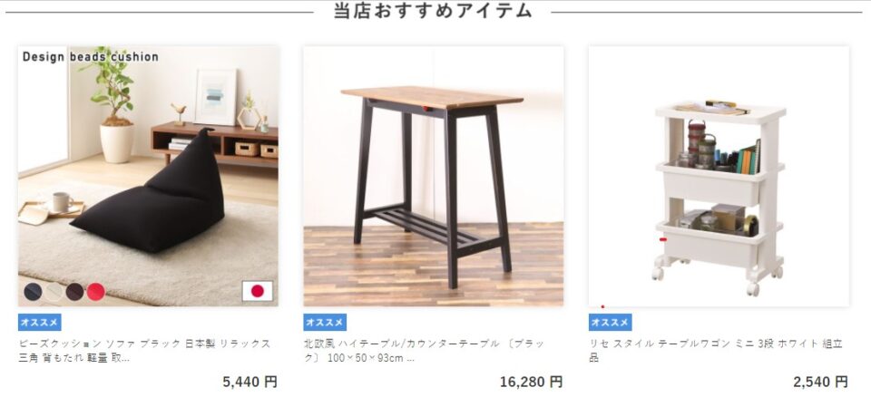Choose the dark brown color swatch

[75, 292]
